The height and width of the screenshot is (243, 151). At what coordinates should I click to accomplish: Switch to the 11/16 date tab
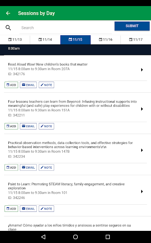pos(106,39)
